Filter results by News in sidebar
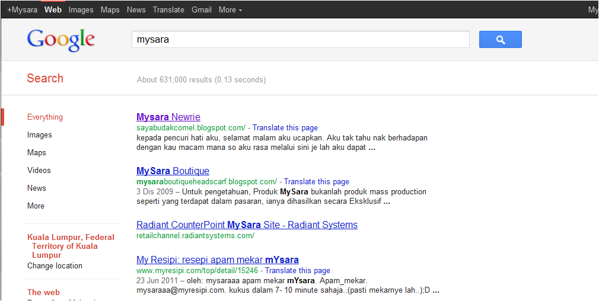The width and height of the screenshot is (599, 301). (x=37, y=188)
